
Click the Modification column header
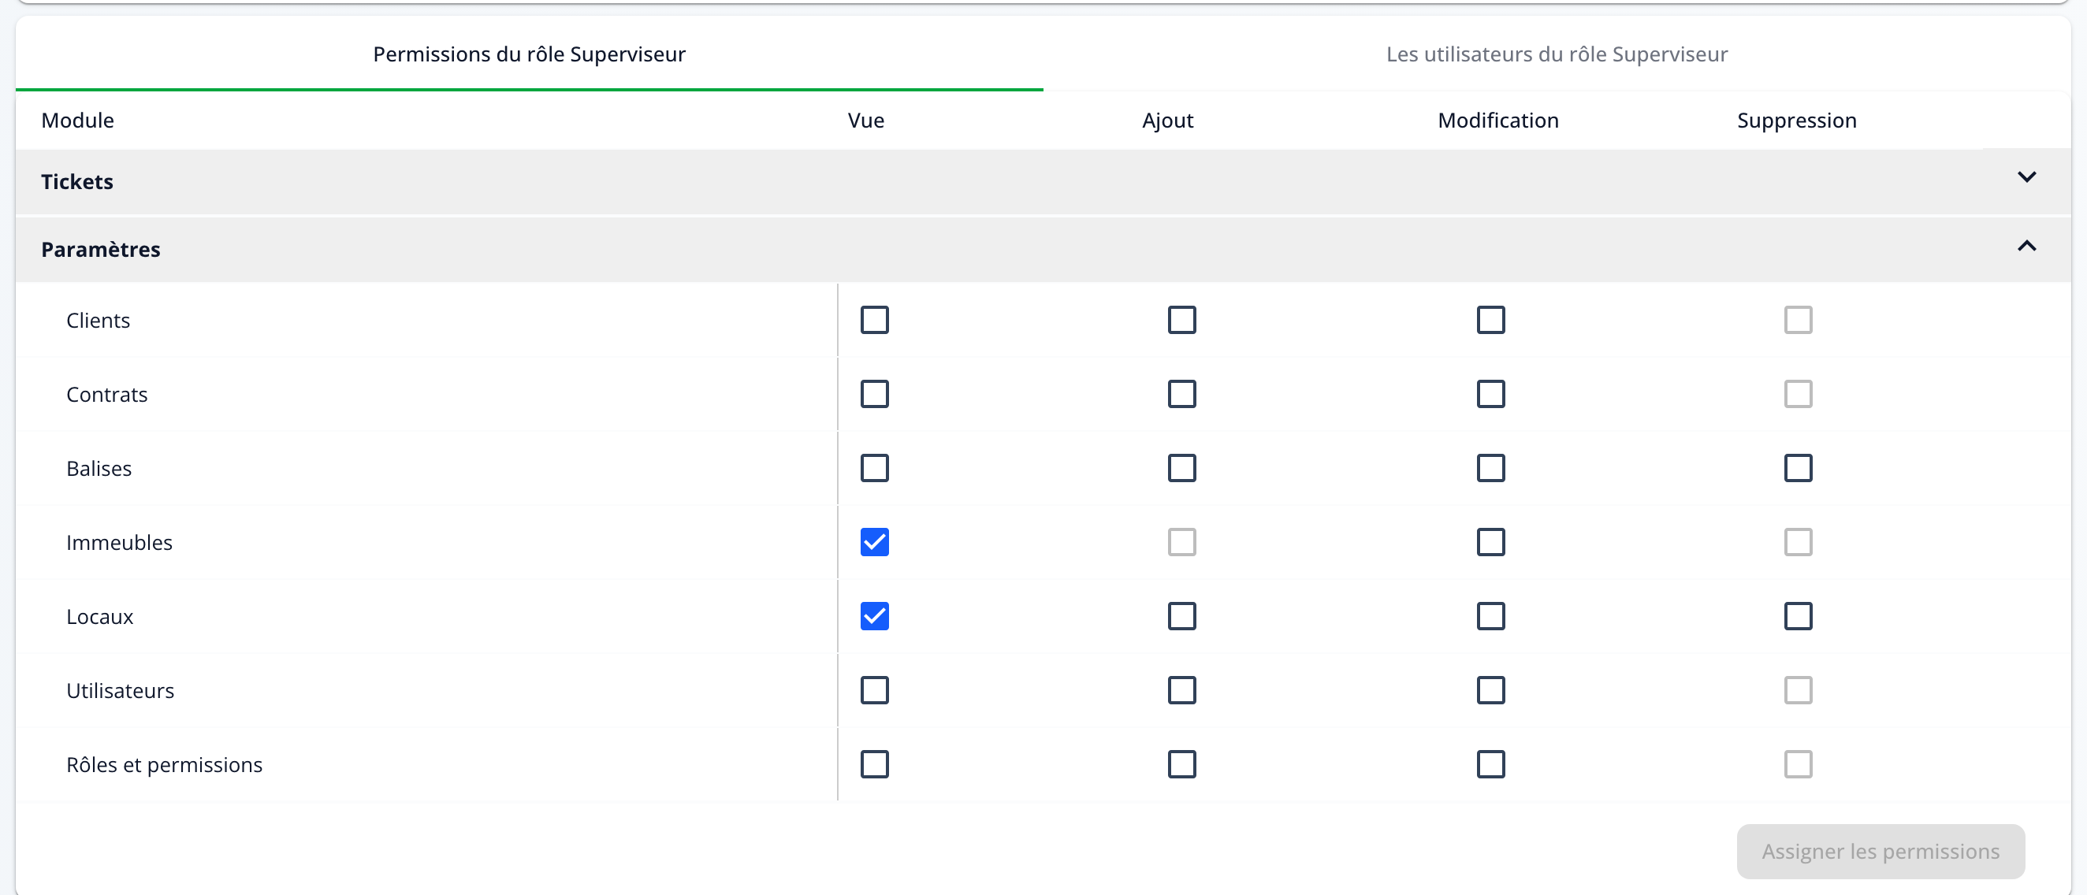(1498, 121)
